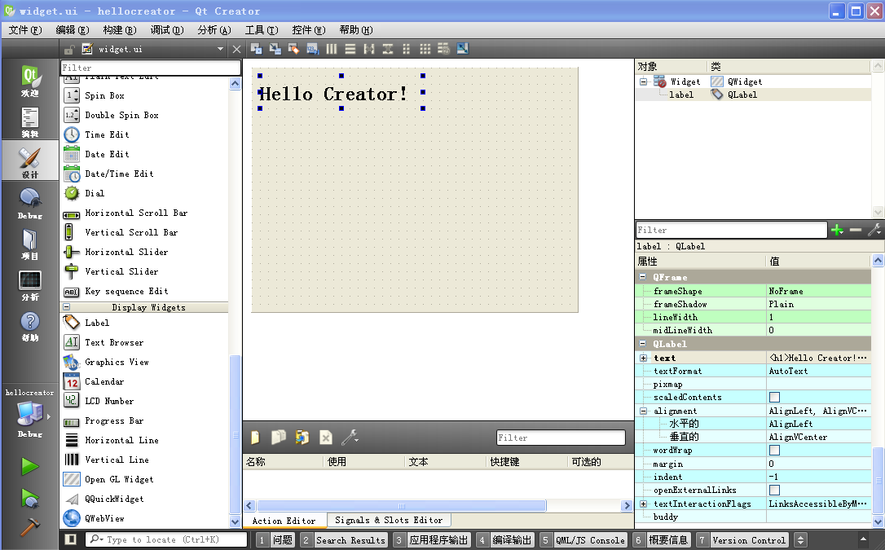Open the QML/JS Console pane
This screenshot has height=550, width=885.
click(583, 540)
